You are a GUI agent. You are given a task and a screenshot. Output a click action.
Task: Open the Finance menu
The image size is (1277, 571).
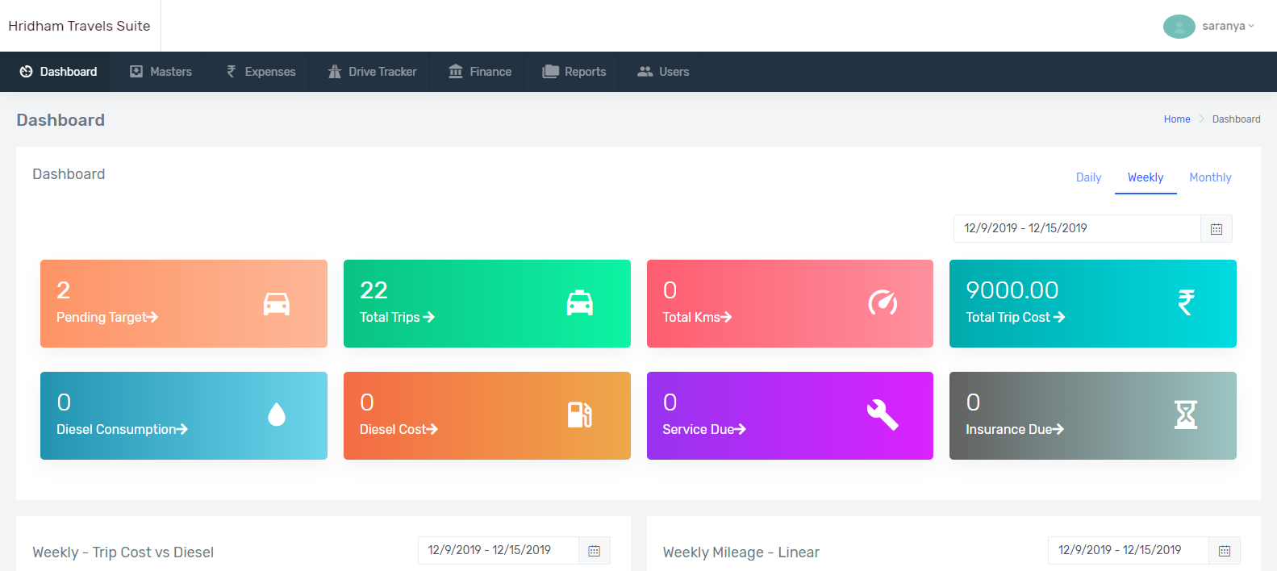click(x=480, y=72)
